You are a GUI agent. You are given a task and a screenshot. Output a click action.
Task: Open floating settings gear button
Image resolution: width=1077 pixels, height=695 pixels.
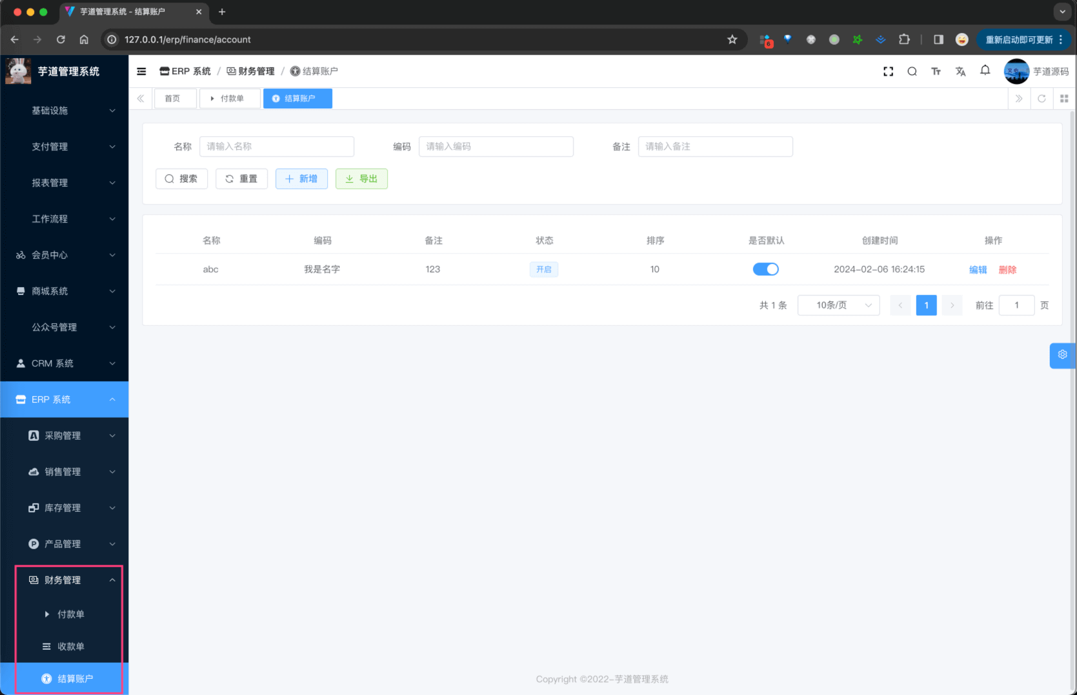coord(1062,355)
